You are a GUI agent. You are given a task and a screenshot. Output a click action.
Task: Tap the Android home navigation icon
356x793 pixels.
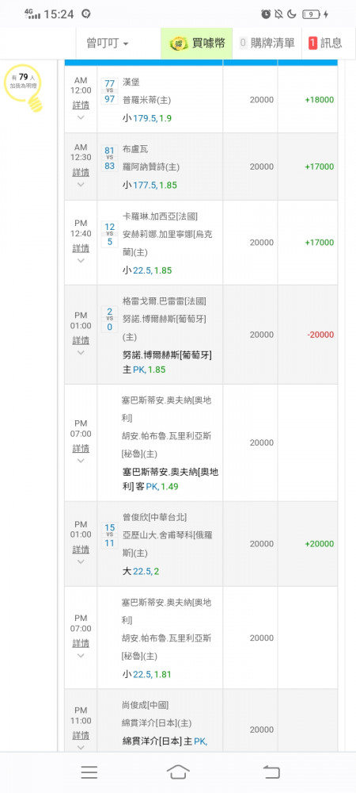pos(178,772)
